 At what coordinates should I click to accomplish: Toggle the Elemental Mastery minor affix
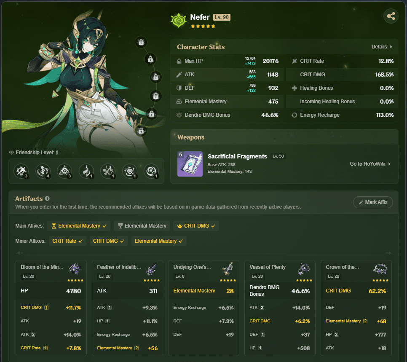[158, 241]
